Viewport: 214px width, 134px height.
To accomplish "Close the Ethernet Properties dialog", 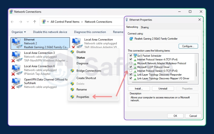I will tap(200, 20).
